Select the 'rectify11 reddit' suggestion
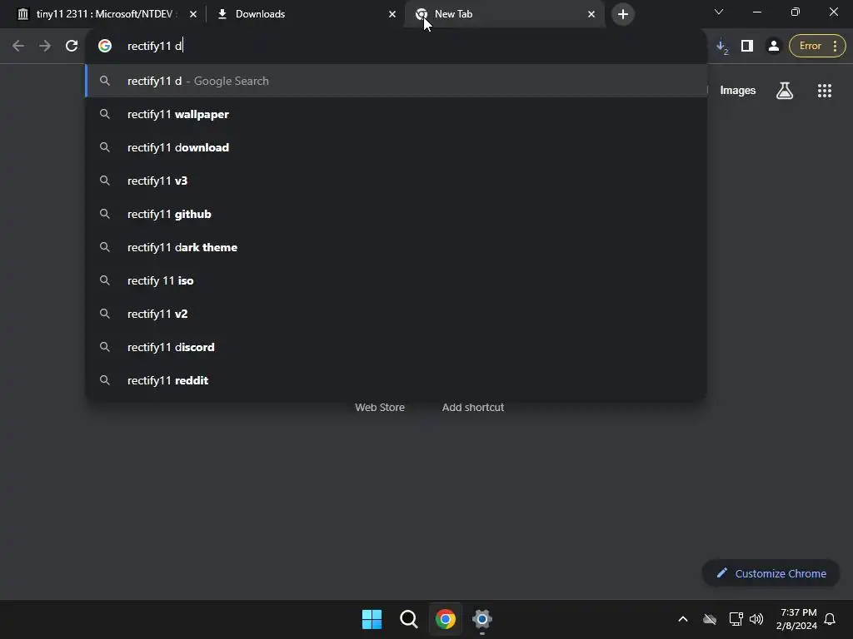 [x=397, y=380]
